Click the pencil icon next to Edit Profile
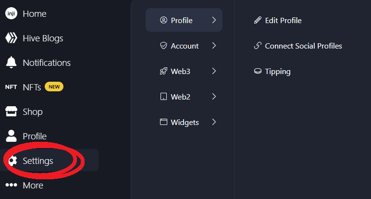 click(258, 20)
